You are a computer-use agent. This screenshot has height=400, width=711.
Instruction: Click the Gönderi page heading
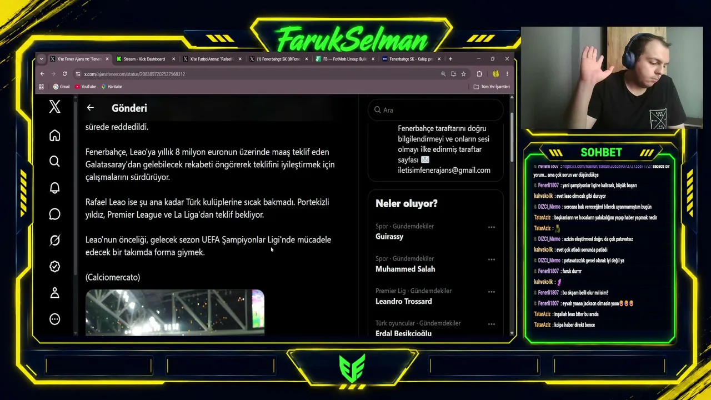(129, 108)
